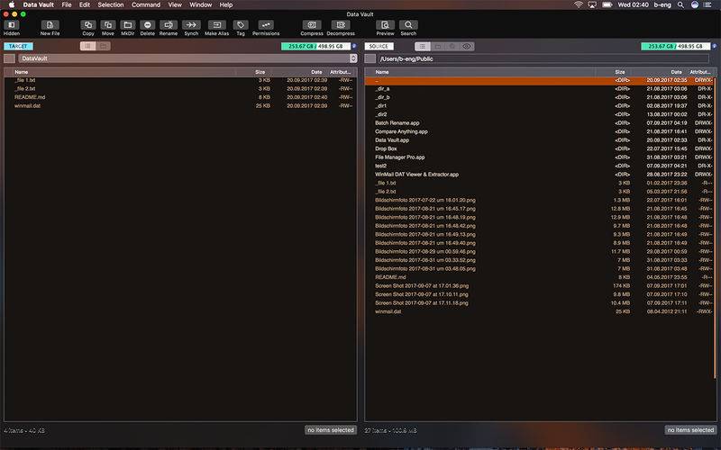
Task: Click the TARGET label in left pane
Action: pyautogui.click(x=18, y=46)
